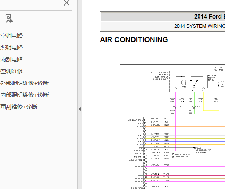The width and height of the screenshot is (225, 189).
Task: Open the 照明电路 bookmark
Action: (12, 48)
